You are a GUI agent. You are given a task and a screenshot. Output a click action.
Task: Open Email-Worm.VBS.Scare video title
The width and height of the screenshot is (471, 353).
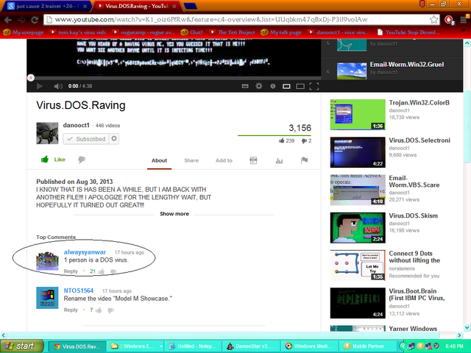click(x=414, y=182)
